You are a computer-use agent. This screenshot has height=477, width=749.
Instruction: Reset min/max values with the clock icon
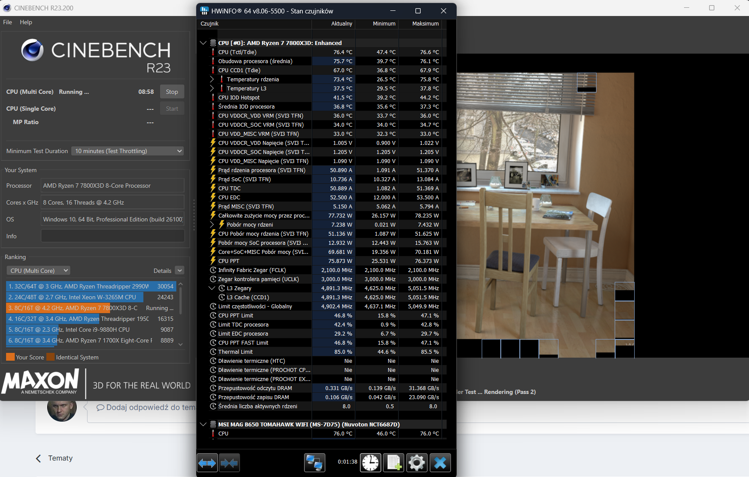(370, 463)
